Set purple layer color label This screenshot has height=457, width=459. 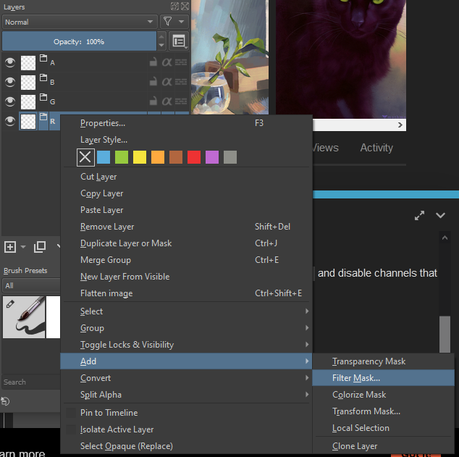pyautogui.click(x=212, y=157)
